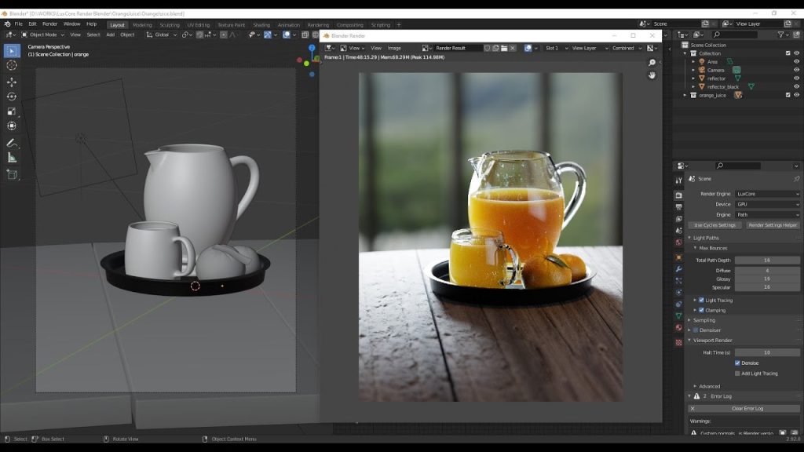This screenshot has height=452, width=804.
Task: Choose the Cursor tool in the toolbar
Action: tap(12, 65)
